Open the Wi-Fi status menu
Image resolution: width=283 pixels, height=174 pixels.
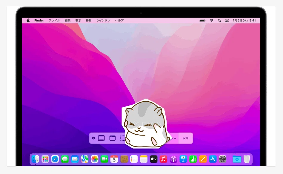pos(212,21)
